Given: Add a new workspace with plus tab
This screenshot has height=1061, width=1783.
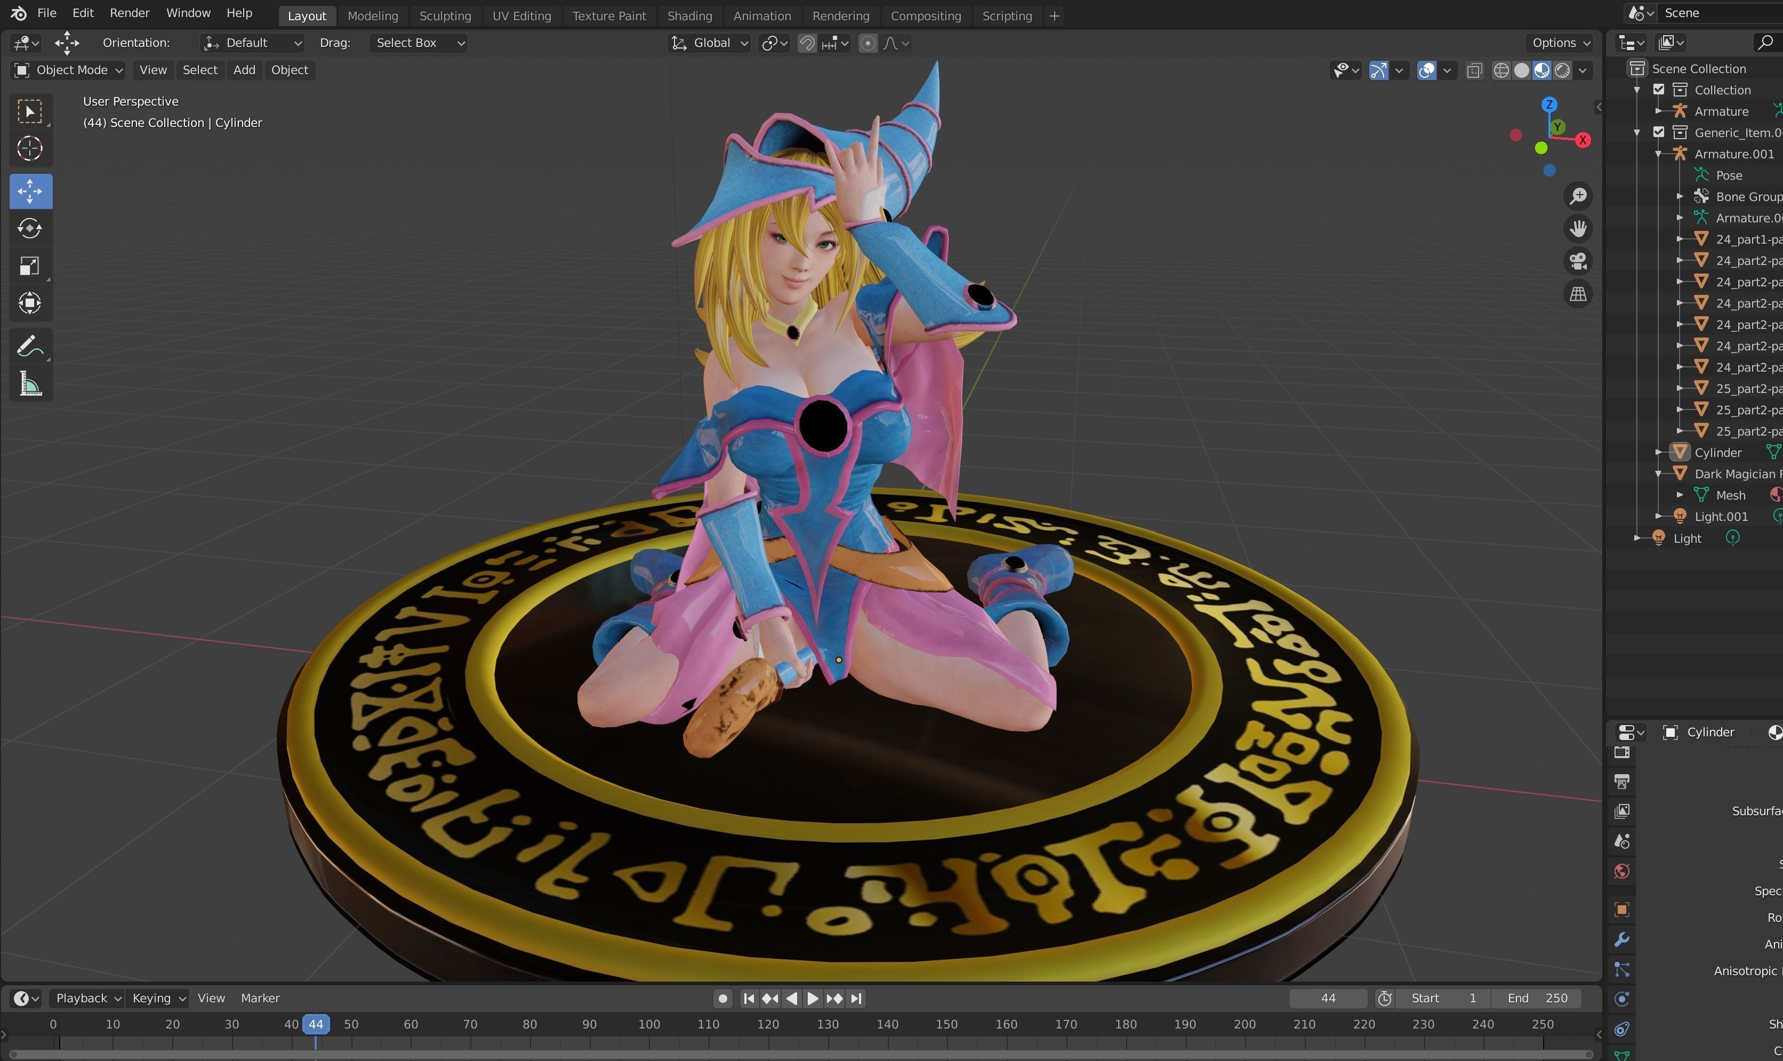Looking at the screenshot, I should [x=1054, y=16].
